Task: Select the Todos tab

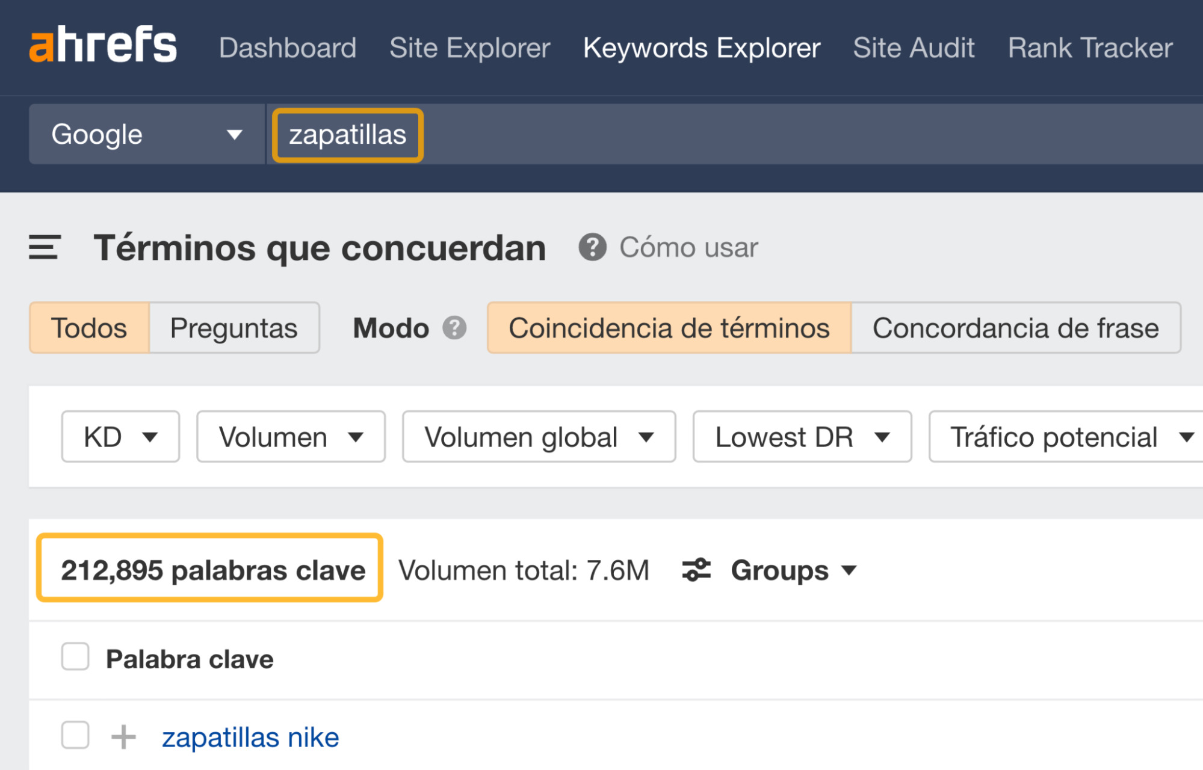Action: click(90, 328)
